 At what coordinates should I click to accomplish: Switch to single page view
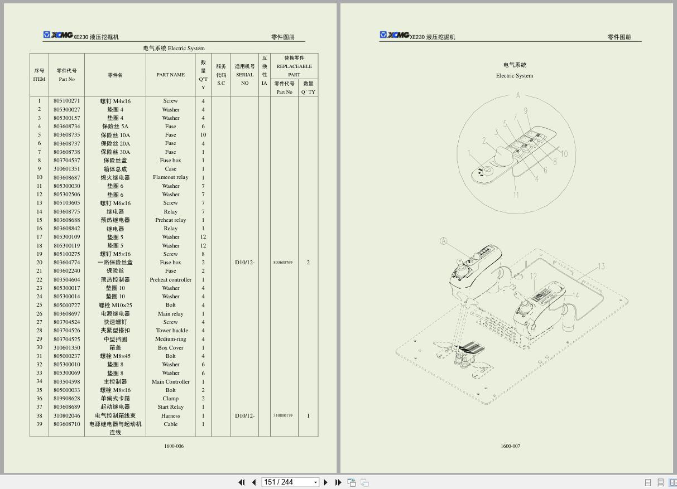(648, 482)
